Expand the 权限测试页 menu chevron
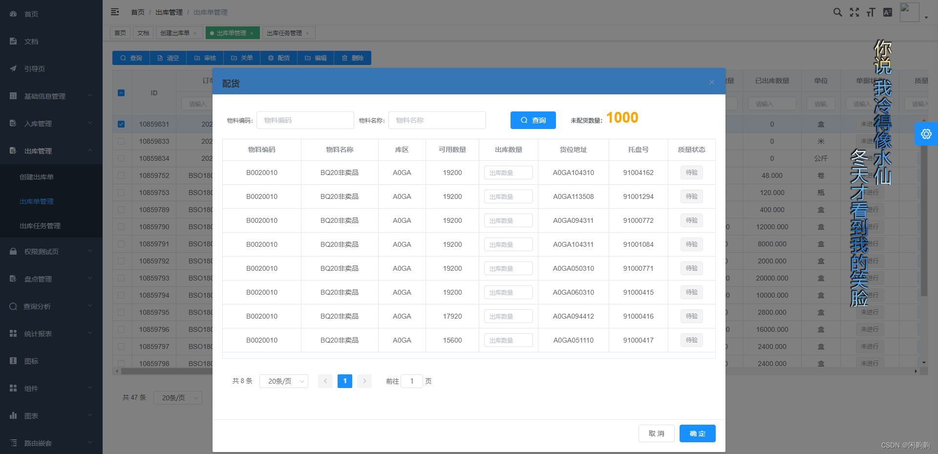Viewport: 938px width, 454px height. point(90,251)
